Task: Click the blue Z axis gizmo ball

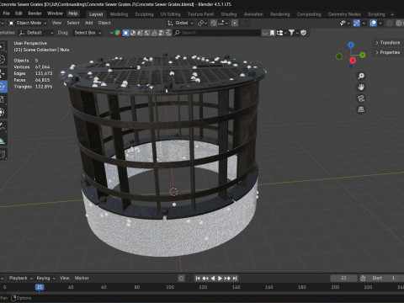Action: [x=351, y=45]
